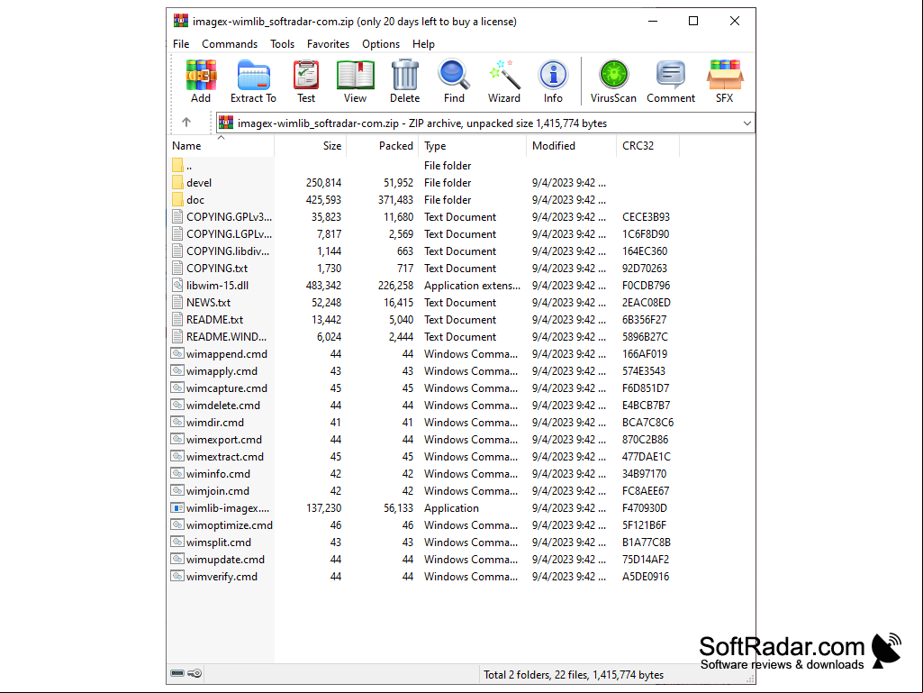The height and width of the screenshot is (693, 923).
Task: Sort by Name column header
Action: pyautogui.click(x=222, y=146)
